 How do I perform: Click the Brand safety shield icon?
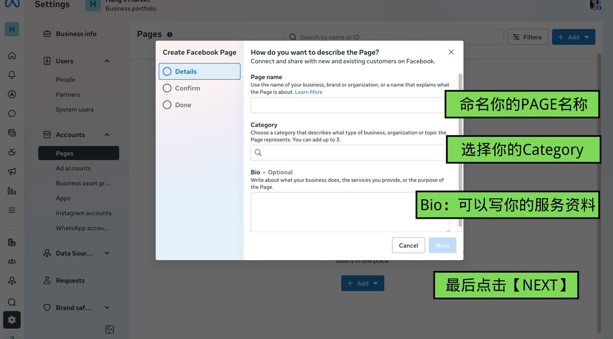(47, 308)
